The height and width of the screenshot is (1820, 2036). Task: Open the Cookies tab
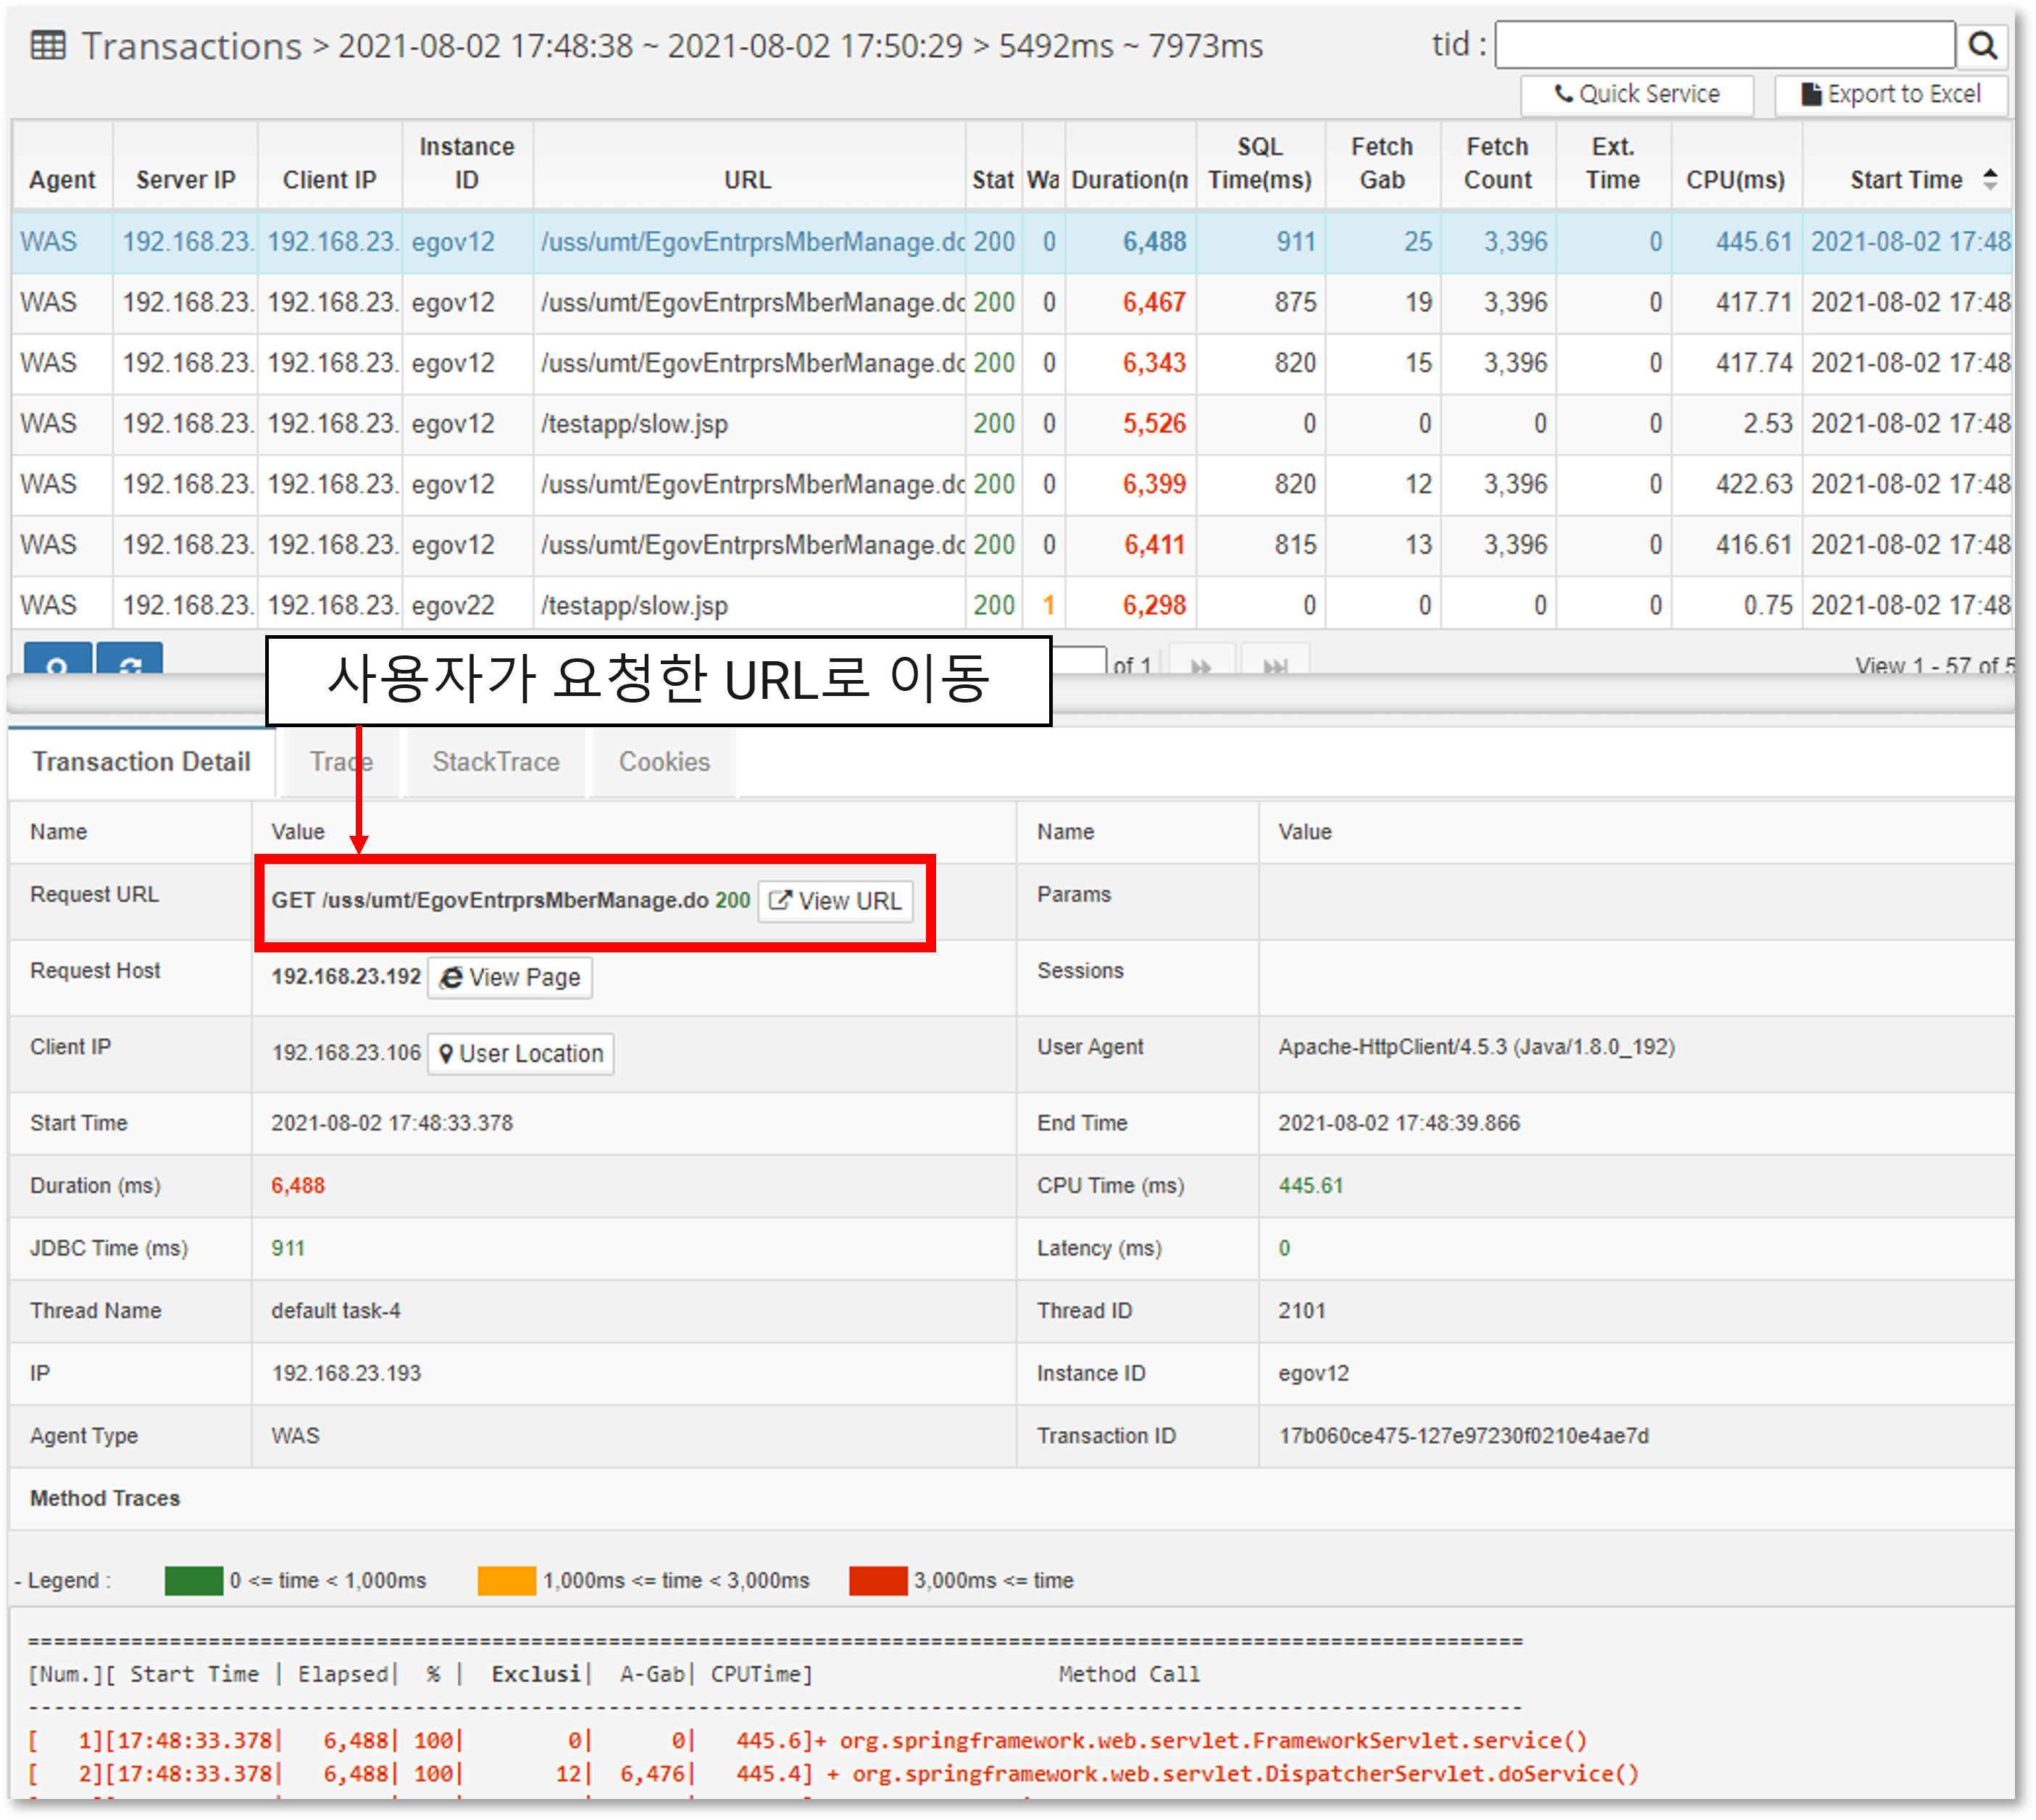664,762
